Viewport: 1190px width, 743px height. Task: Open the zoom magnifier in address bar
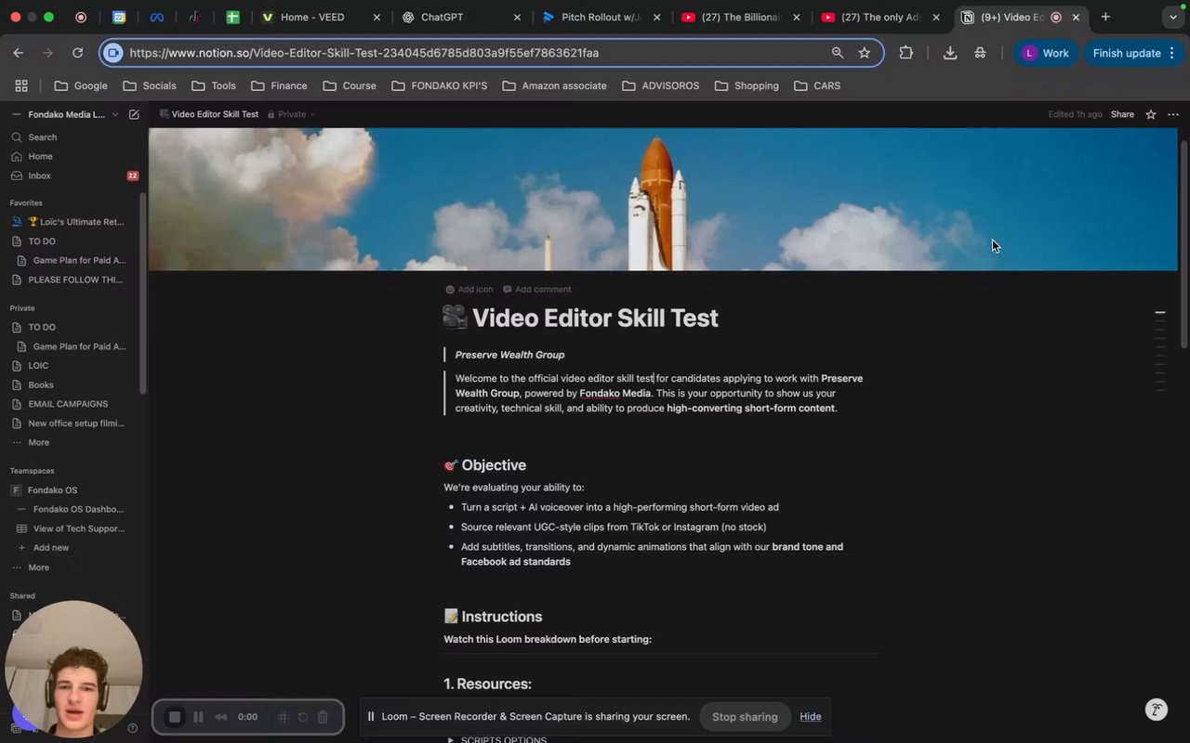click(x=838, y=53)
